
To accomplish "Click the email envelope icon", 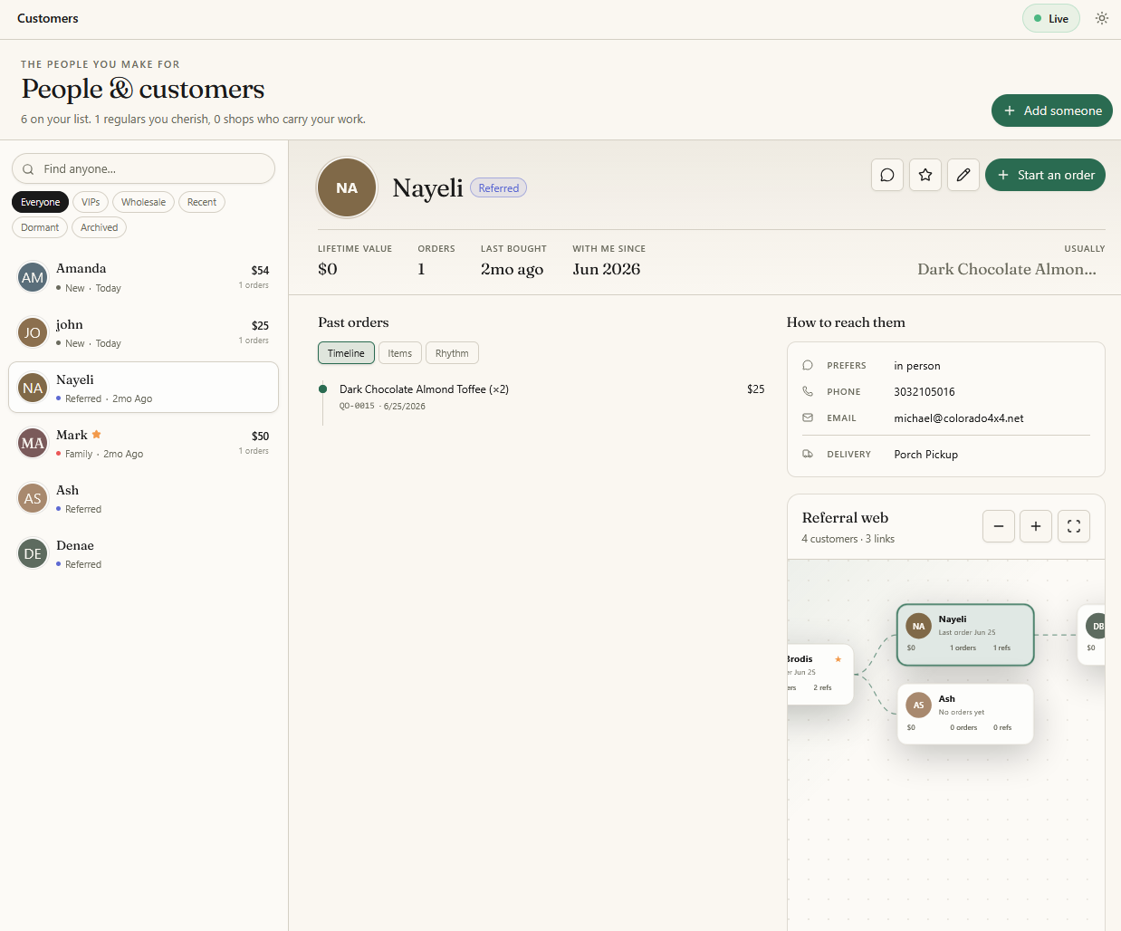I will click(x=808, y=418).
